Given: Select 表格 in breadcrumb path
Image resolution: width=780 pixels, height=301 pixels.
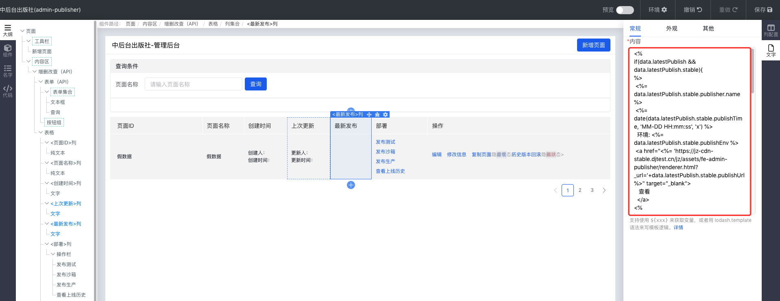Looking at the screenshot, I should click(x=213, y=24).
